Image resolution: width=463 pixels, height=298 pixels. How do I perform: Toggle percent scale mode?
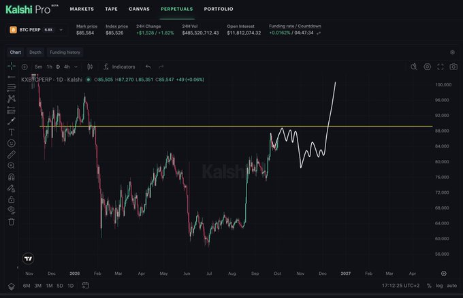tap(429, 286)
